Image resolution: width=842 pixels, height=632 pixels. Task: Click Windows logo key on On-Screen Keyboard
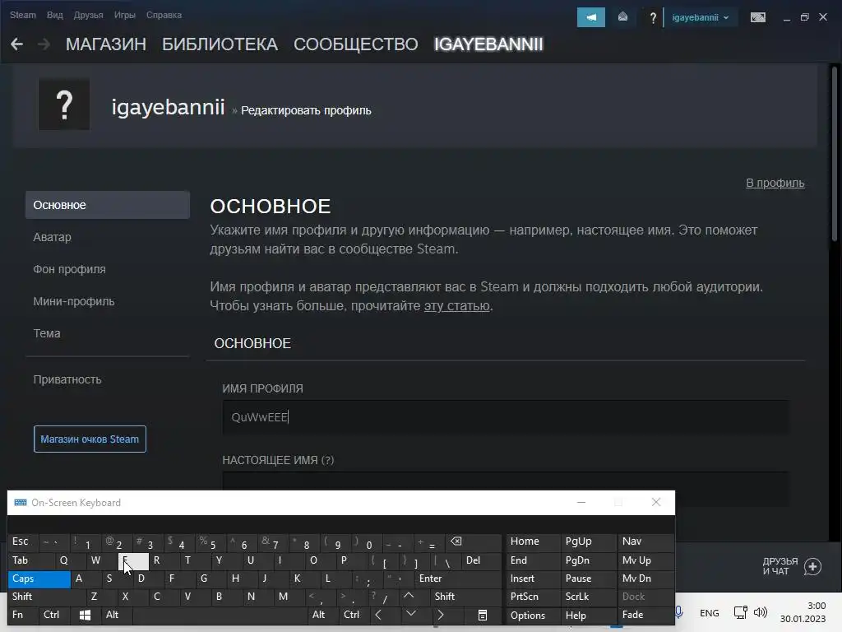pos(85,615)
